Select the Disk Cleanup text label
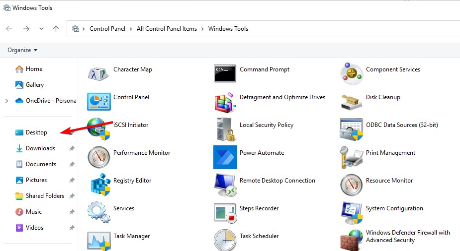This screenshot has width=460, height=251. click(x=383, y=97)
